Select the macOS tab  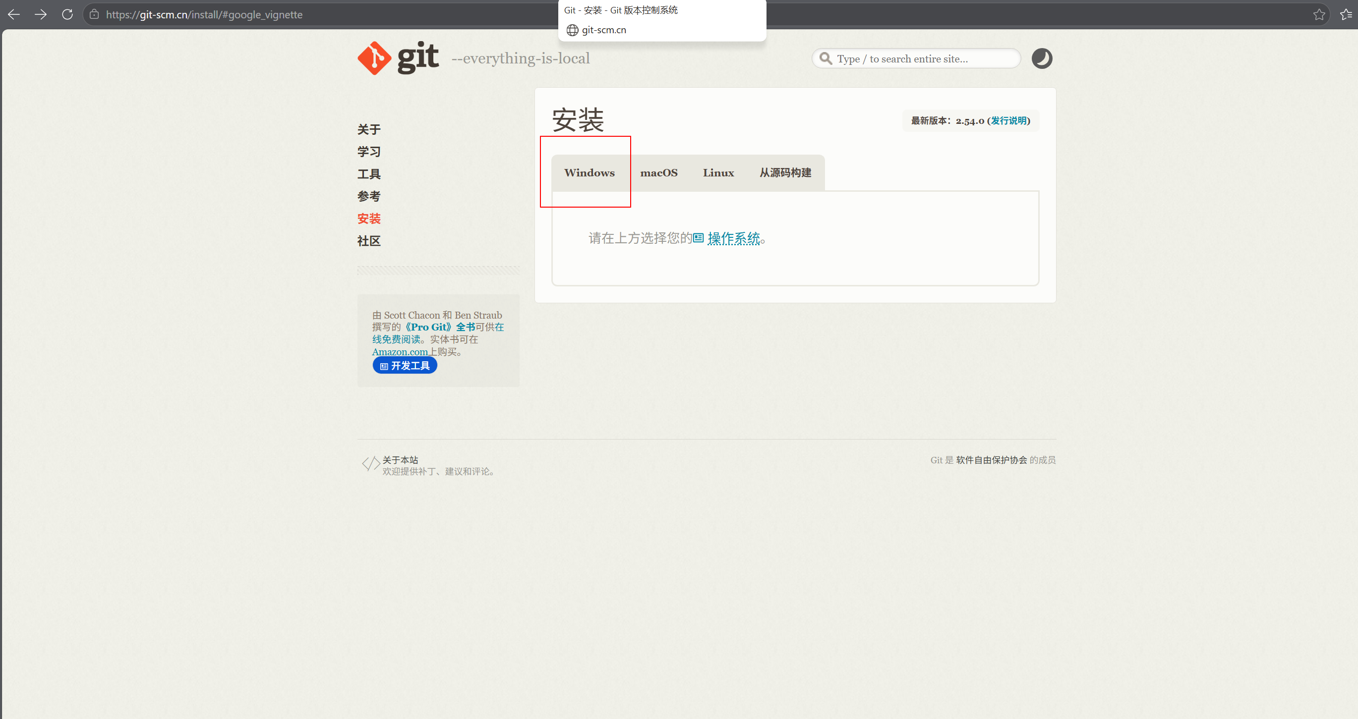point(659,173)
